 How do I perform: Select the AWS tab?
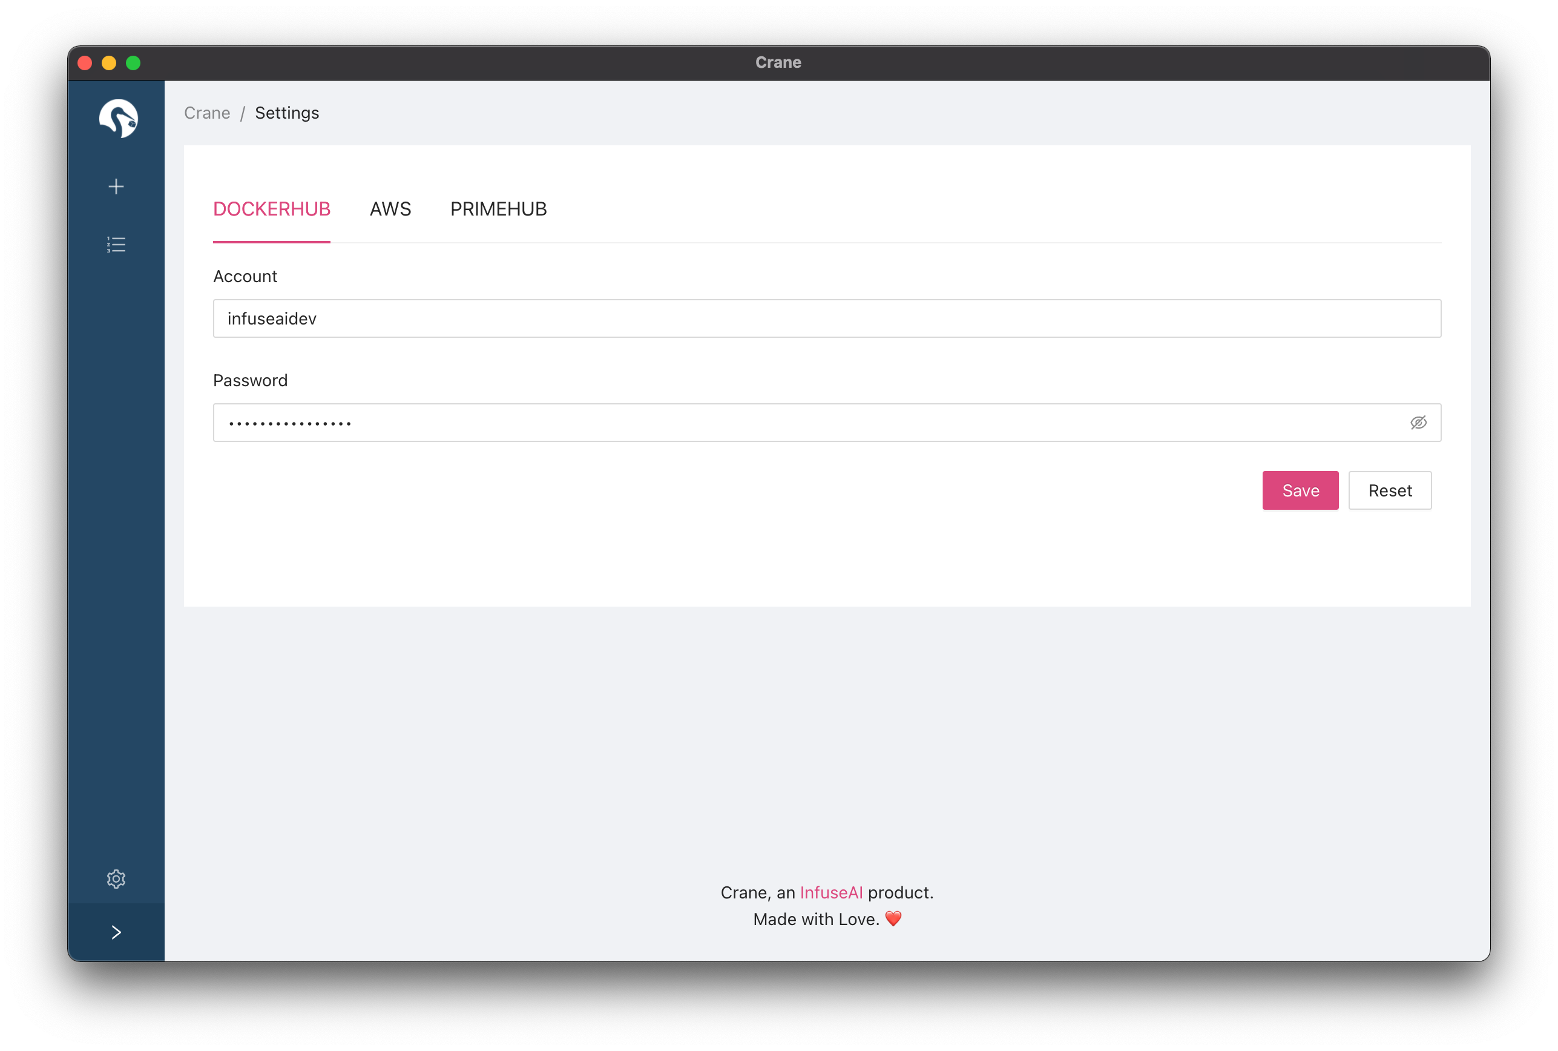(x=390, y=209)
